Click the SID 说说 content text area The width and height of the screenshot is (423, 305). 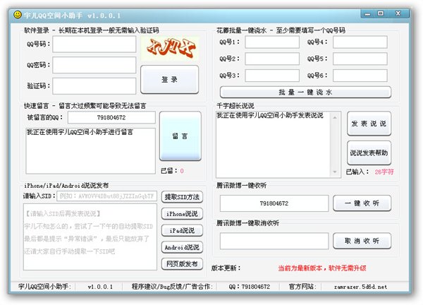90,237
